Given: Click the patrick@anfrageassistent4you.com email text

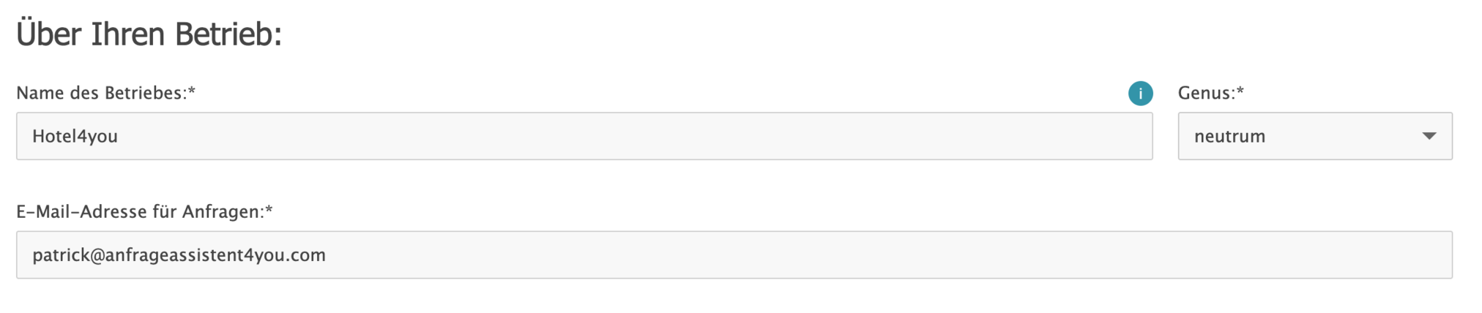Looking at the screenshot, I should (179, 254).
